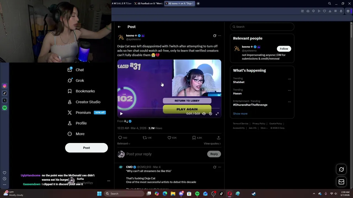Open the More menu in sidebar
This screenshot has height=198, width=353.
point(76,134)
